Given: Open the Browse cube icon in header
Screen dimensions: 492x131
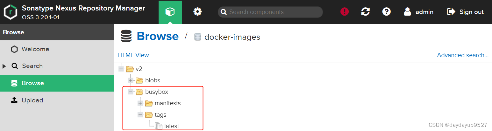Looking at the screenshot, I should pyautogui.click(x=170, y=12).
